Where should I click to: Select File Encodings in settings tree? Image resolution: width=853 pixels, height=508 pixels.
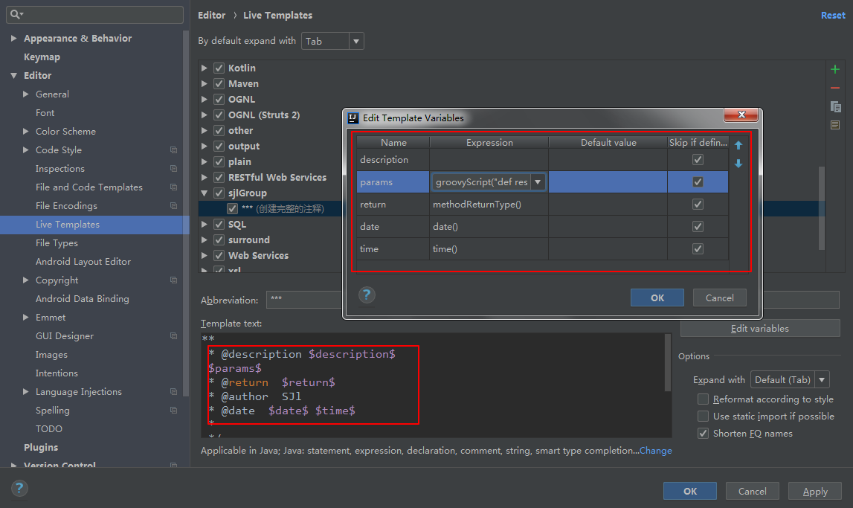[x=66, y=206]
